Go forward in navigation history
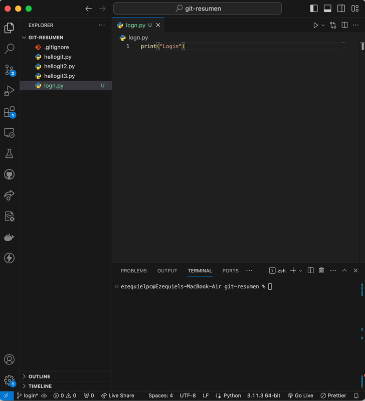 (x=102, y=9)
